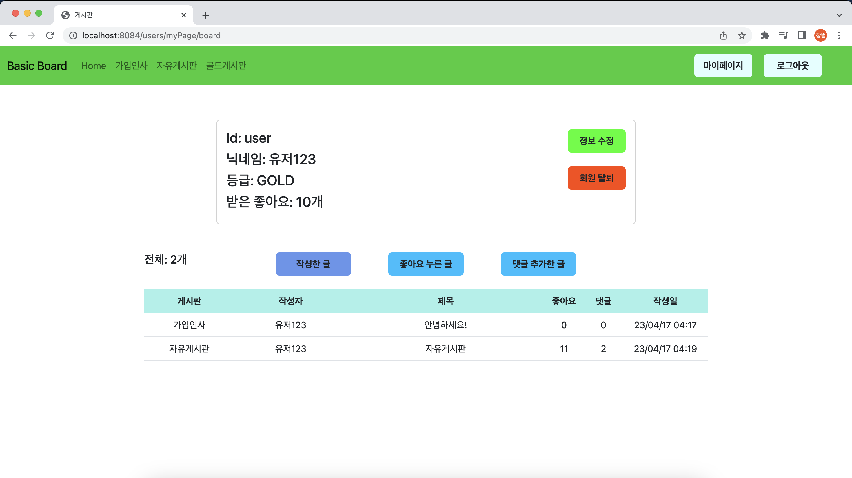Switch to the 좋아요 누른 글 filter
Image resolution: width=852 pixels, height=478 pixels.
pos(426,264)
